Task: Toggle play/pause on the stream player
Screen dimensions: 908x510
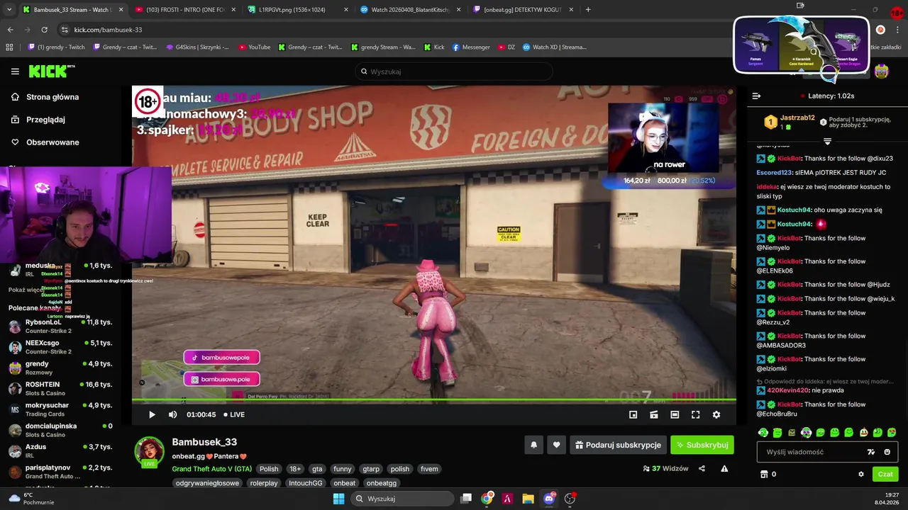Action: coord(151,414)
